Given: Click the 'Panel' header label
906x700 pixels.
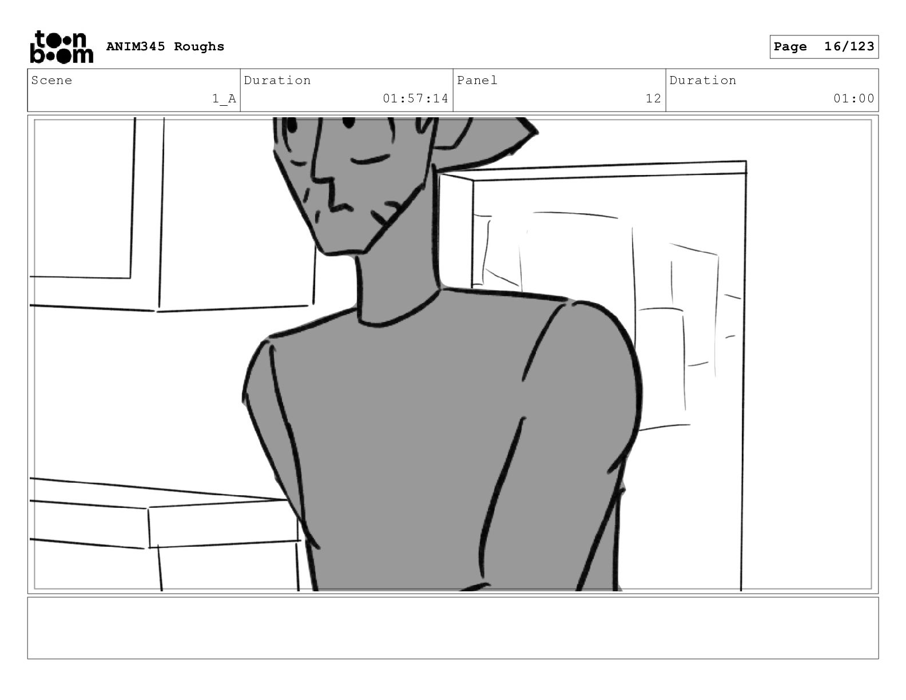Looking at the screenshot, I should coord(477,80).
